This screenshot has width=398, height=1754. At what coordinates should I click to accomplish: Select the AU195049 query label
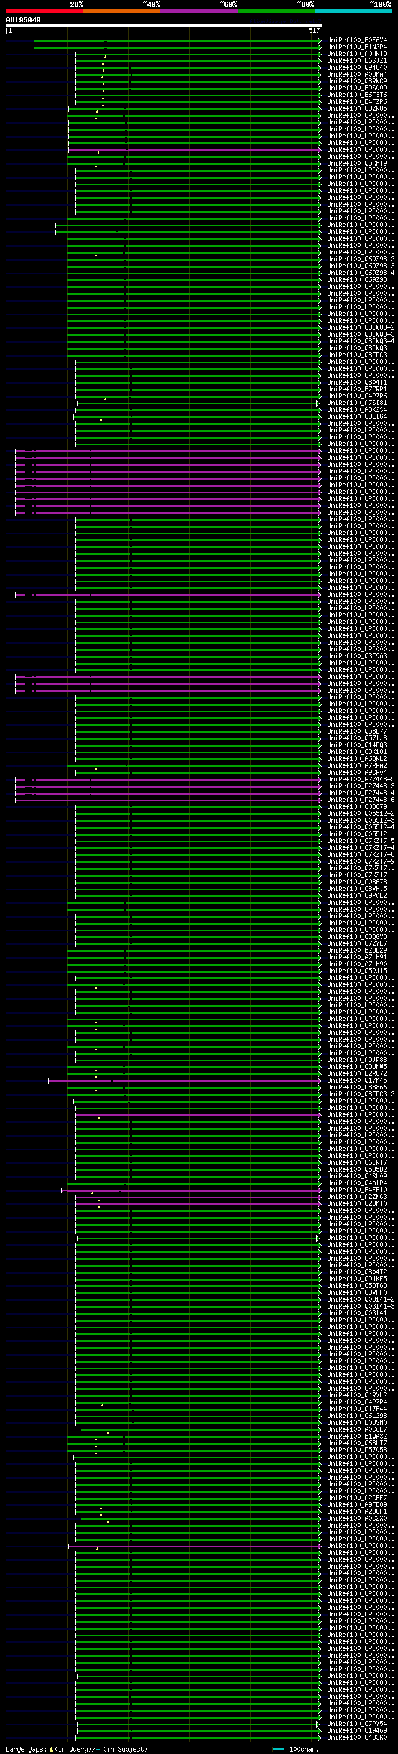click(x=23, y=20)
